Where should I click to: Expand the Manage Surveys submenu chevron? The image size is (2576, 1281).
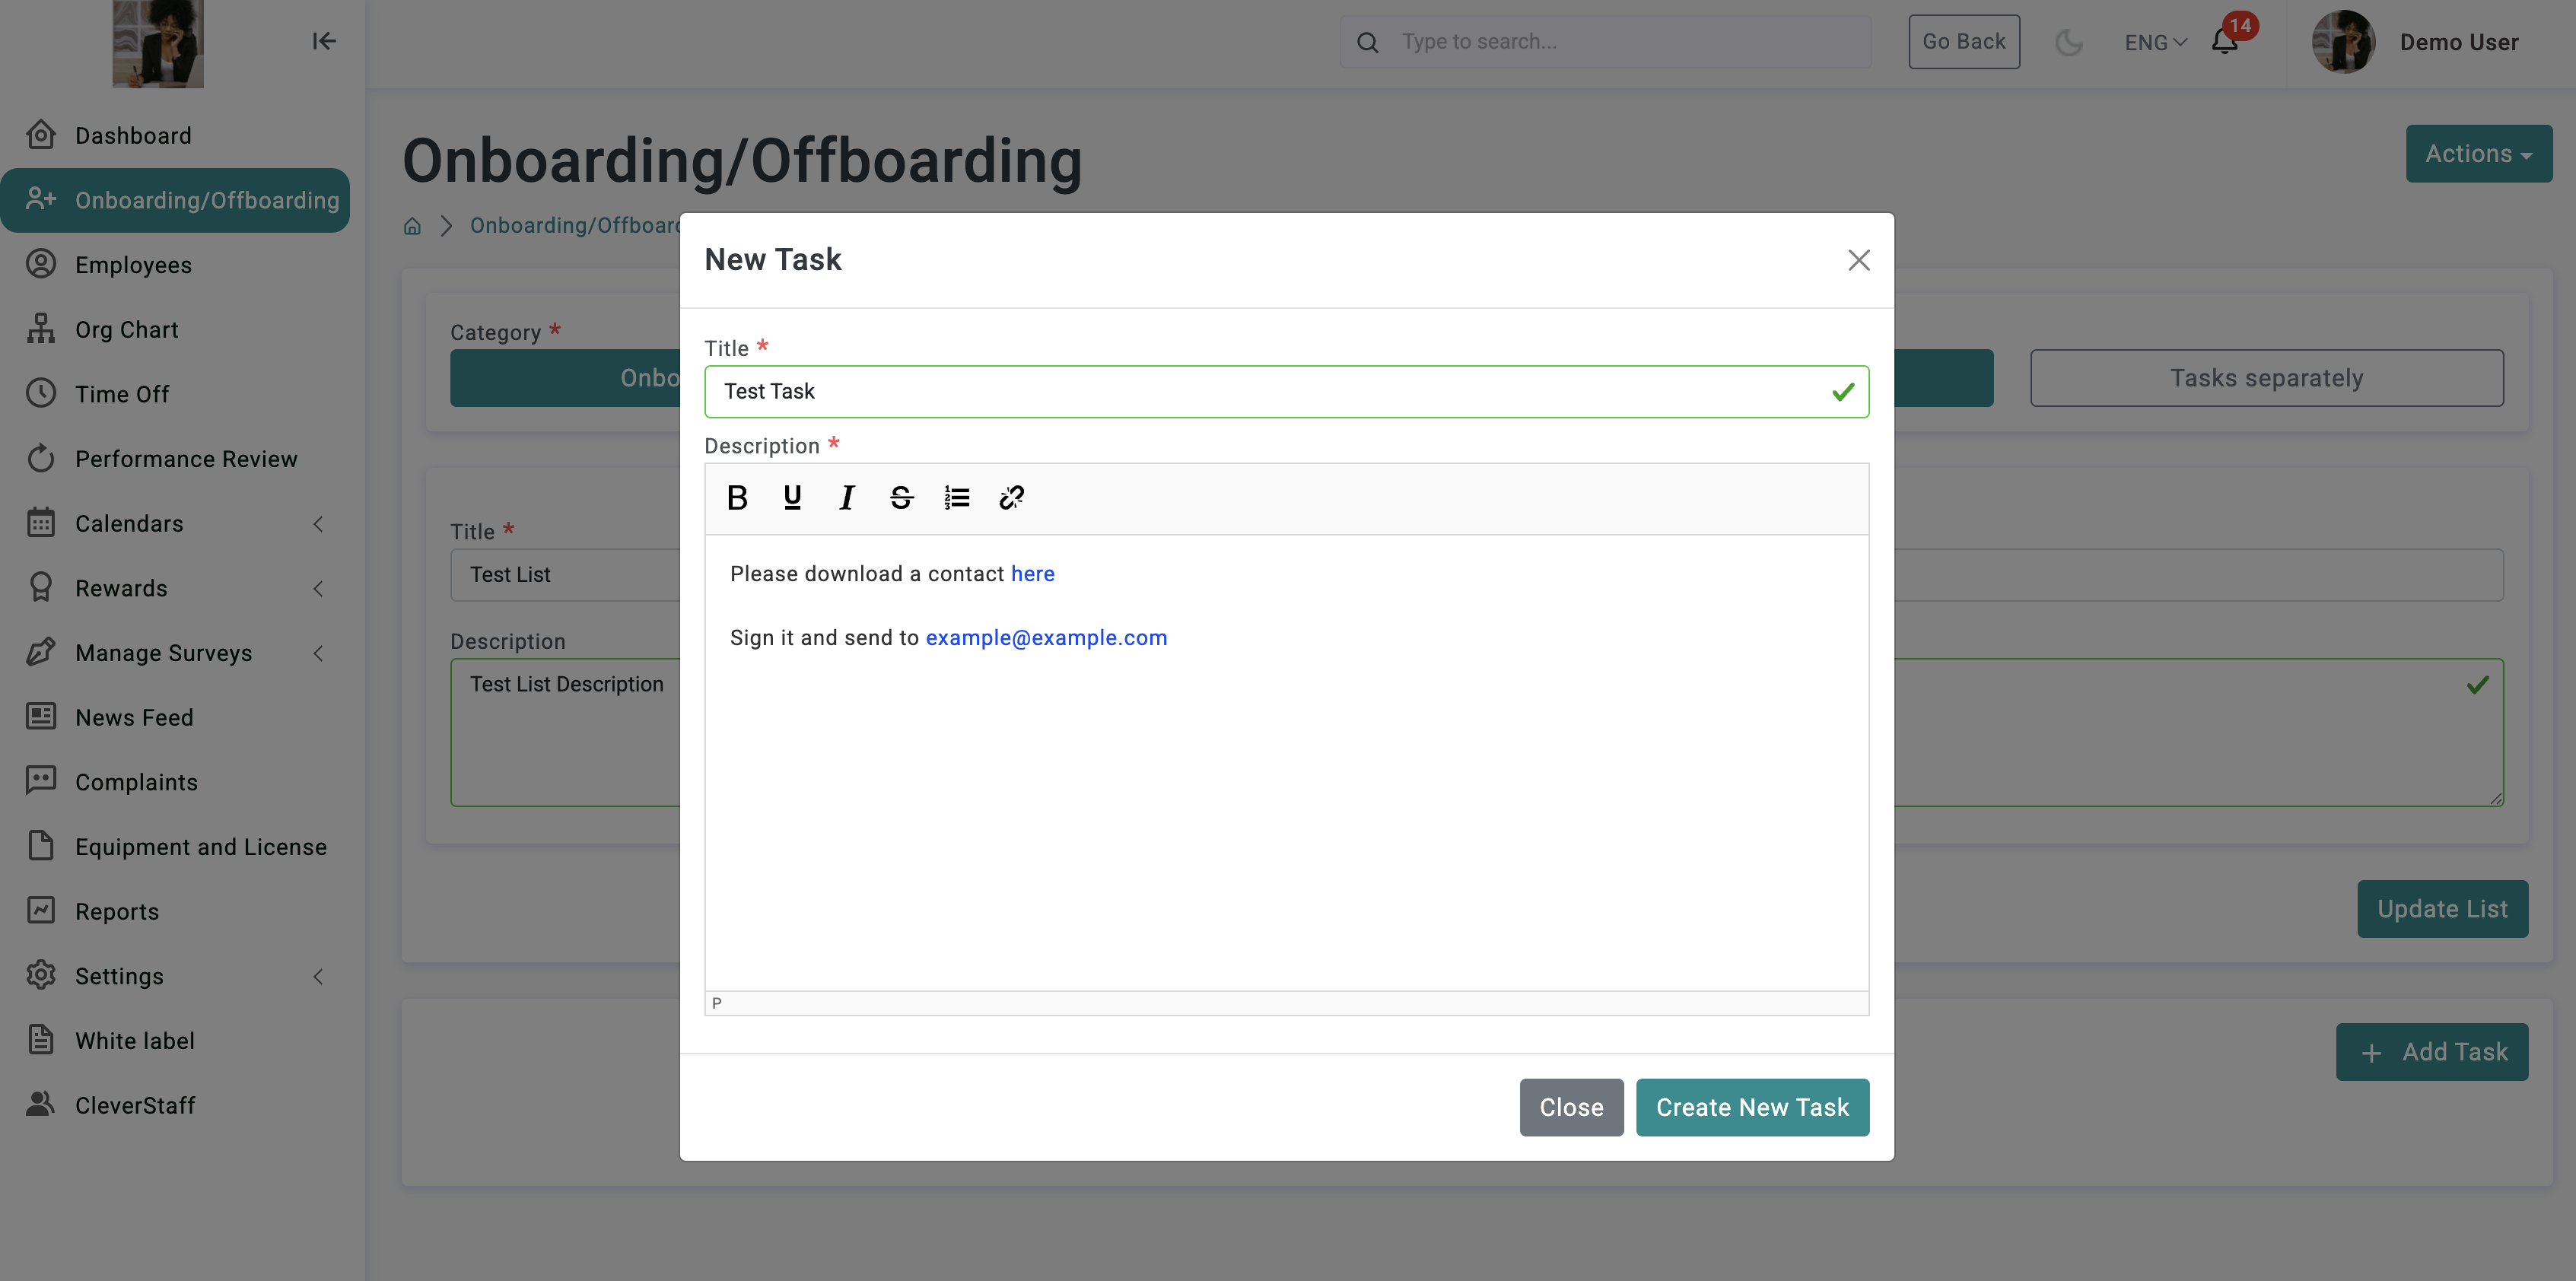click(x=318, y=653)
